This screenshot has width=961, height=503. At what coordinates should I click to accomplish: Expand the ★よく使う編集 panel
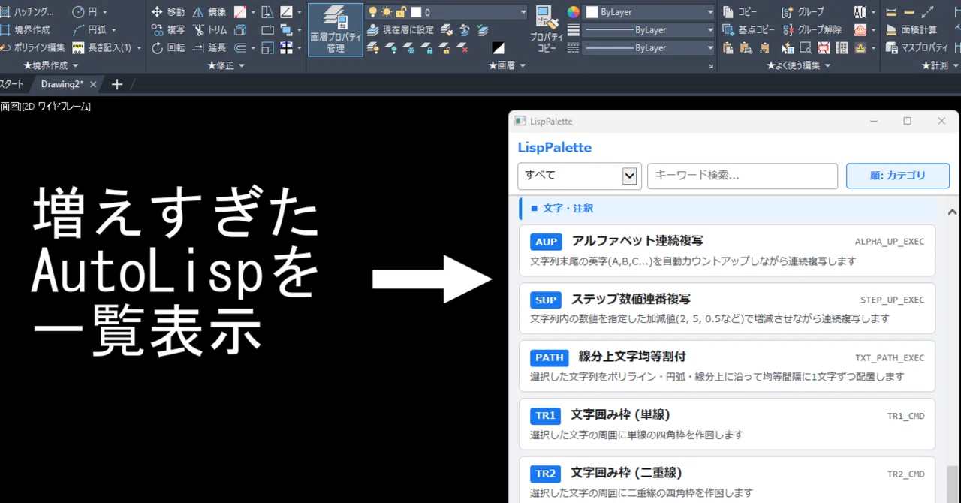coord(798,66)
